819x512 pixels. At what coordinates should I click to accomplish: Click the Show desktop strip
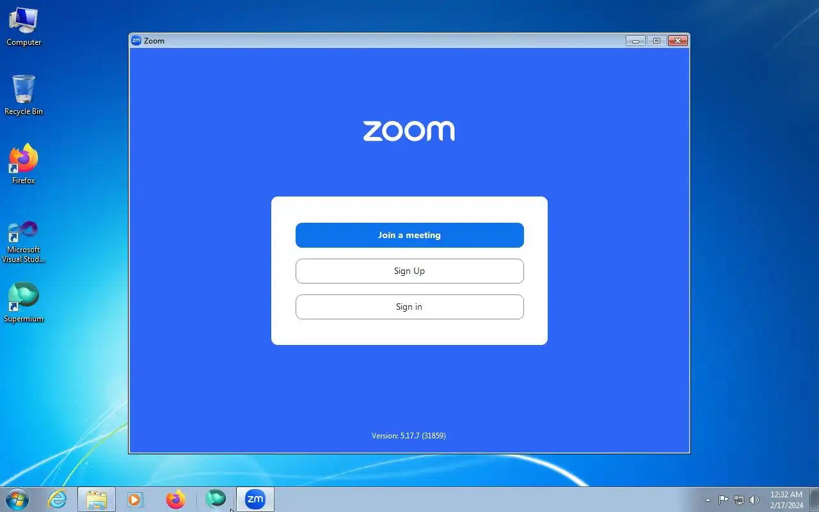coord(814,499)
